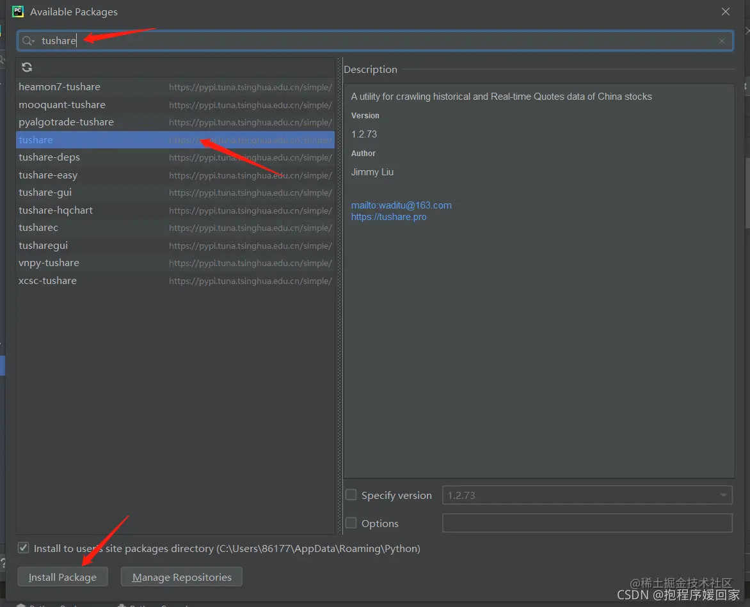Viewport: 750px width, 607px height.
Task: Select the highlighted tushare package row
Action: click(x=175, y=140)
